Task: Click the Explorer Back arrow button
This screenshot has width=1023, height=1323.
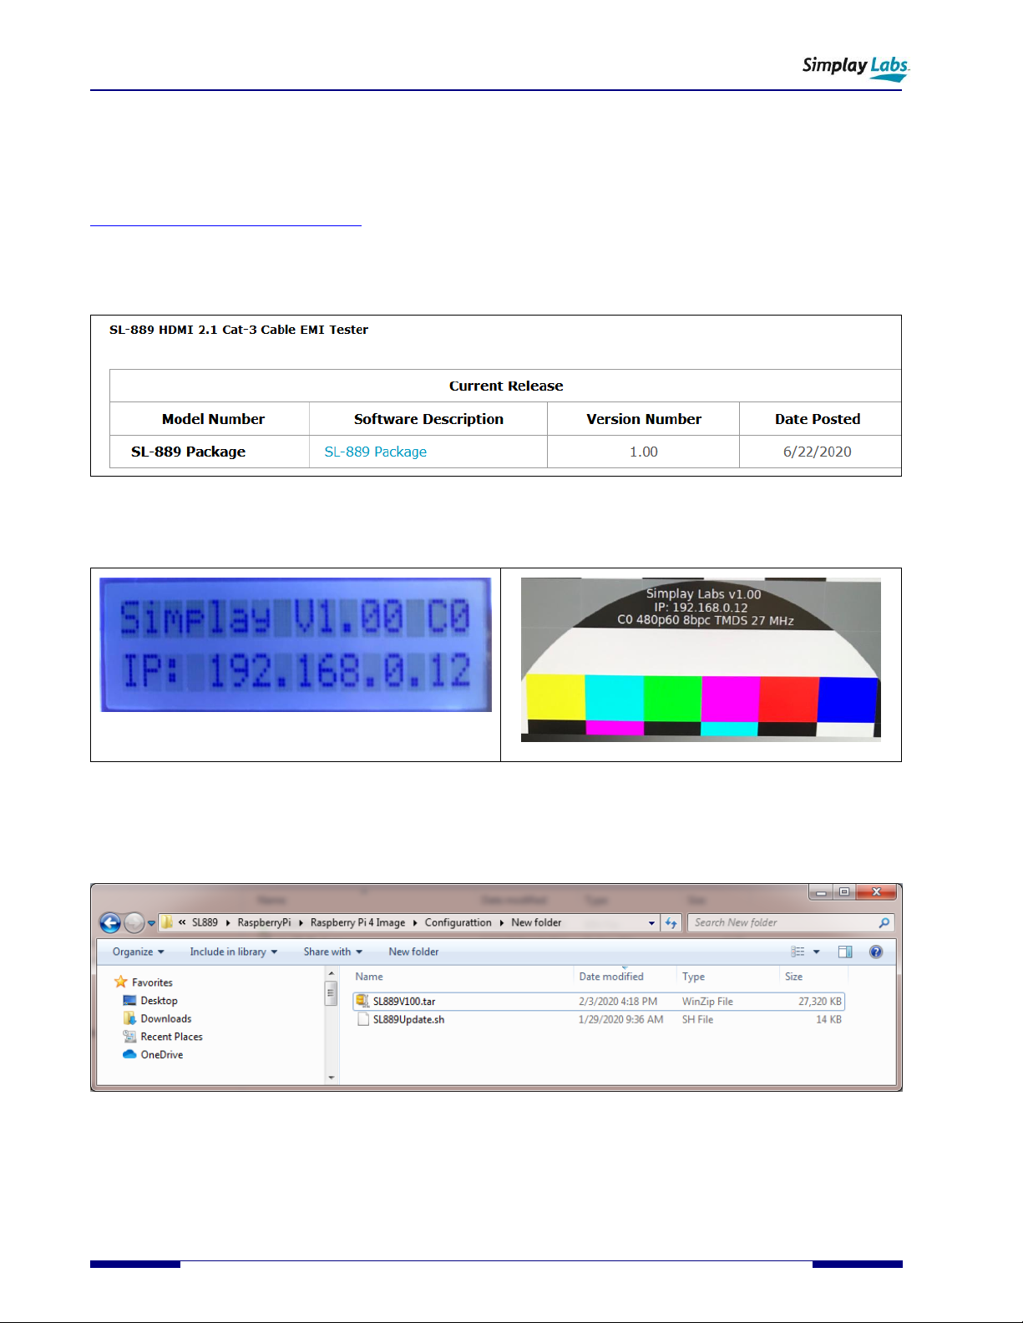Action: 109,922
